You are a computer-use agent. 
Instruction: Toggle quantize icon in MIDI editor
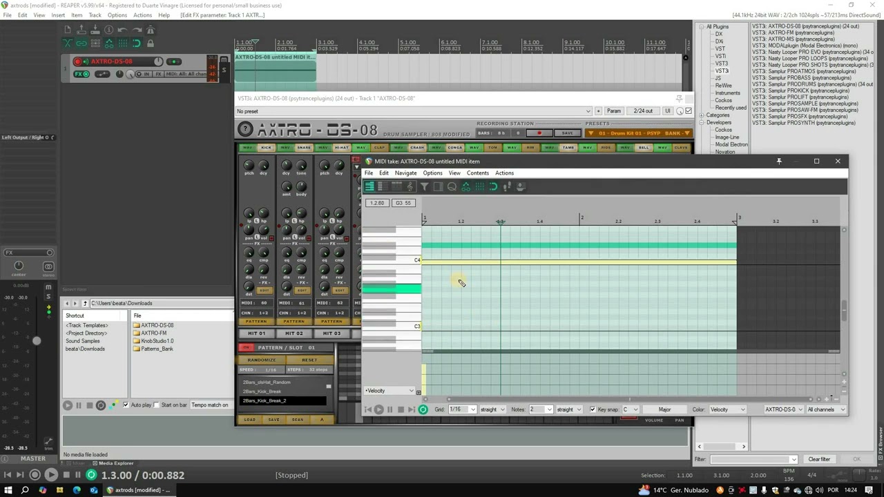452,186
